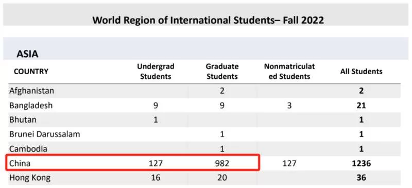
Task: Click Bangladesh's total of 21 students
Action: 362,106
